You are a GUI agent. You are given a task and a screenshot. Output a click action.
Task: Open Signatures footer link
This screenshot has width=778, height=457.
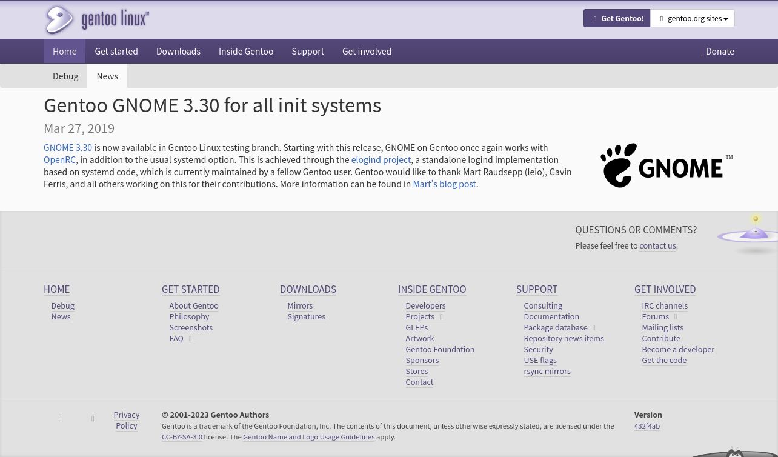click(306, 316)
